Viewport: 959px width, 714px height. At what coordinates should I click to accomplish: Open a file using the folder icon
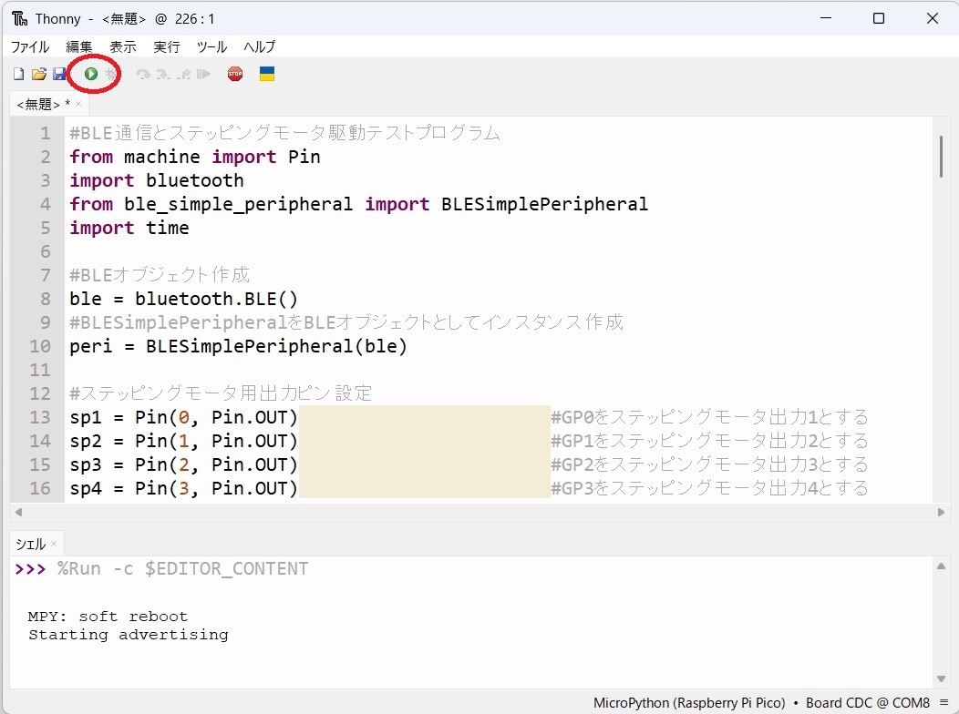[x=38, y=74]
